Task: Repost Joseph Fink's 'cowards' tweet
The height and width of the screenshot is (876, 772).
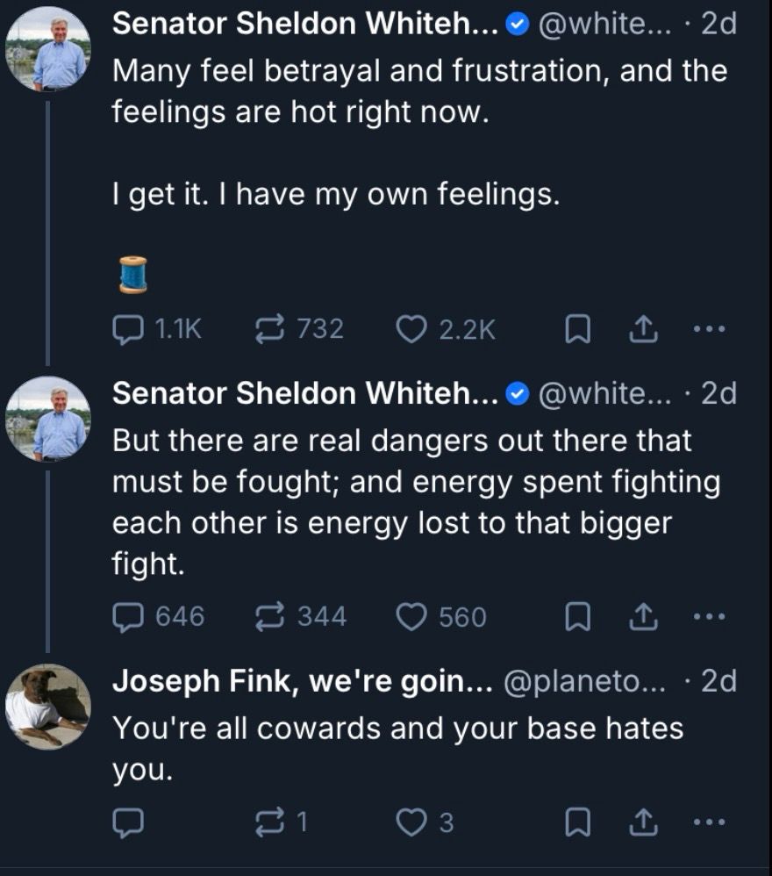Action: 266,822
